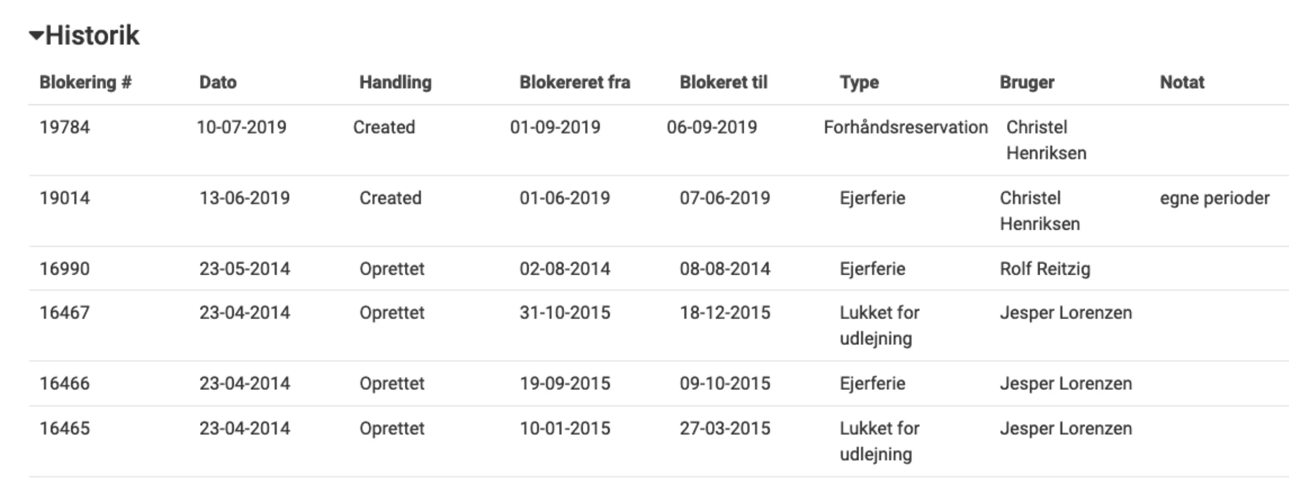This screenshot has width=1289, height=483.
Task: Select blocking row 16467
Action: [66, 312]
